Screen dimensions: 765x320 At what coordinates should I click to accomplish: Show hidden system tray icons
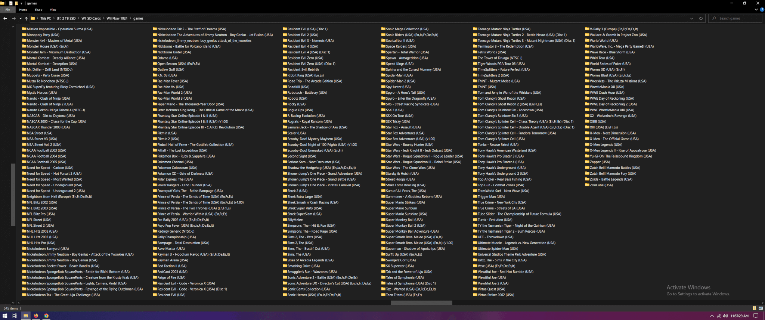point(712,316)
